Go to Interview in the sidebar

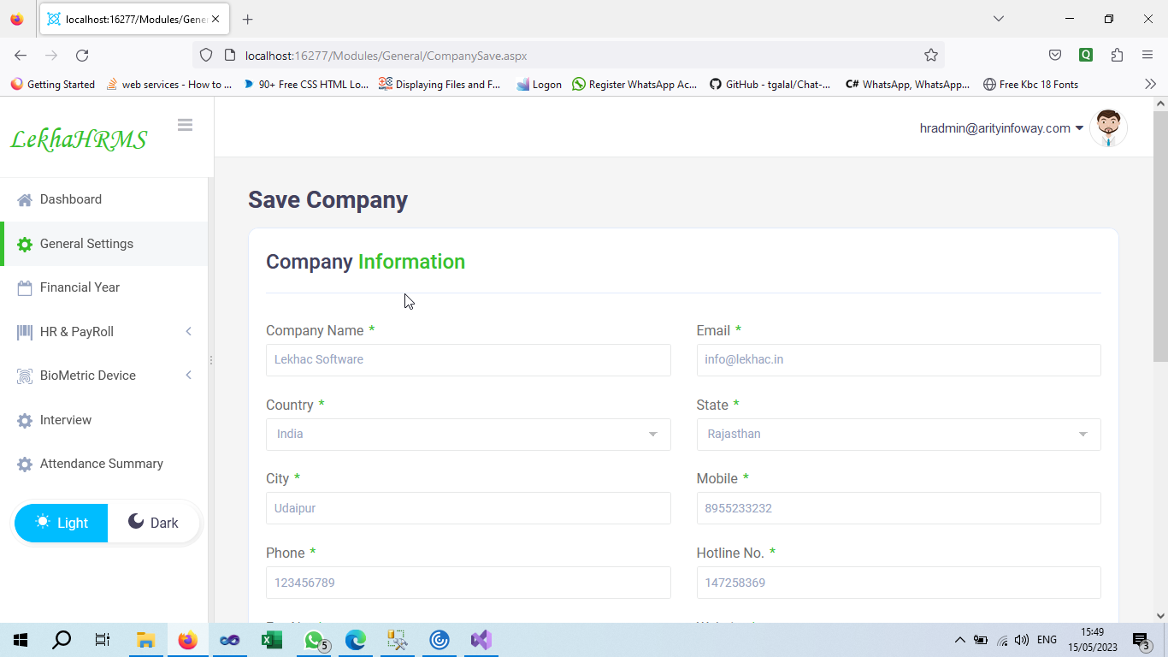[103, 420]
